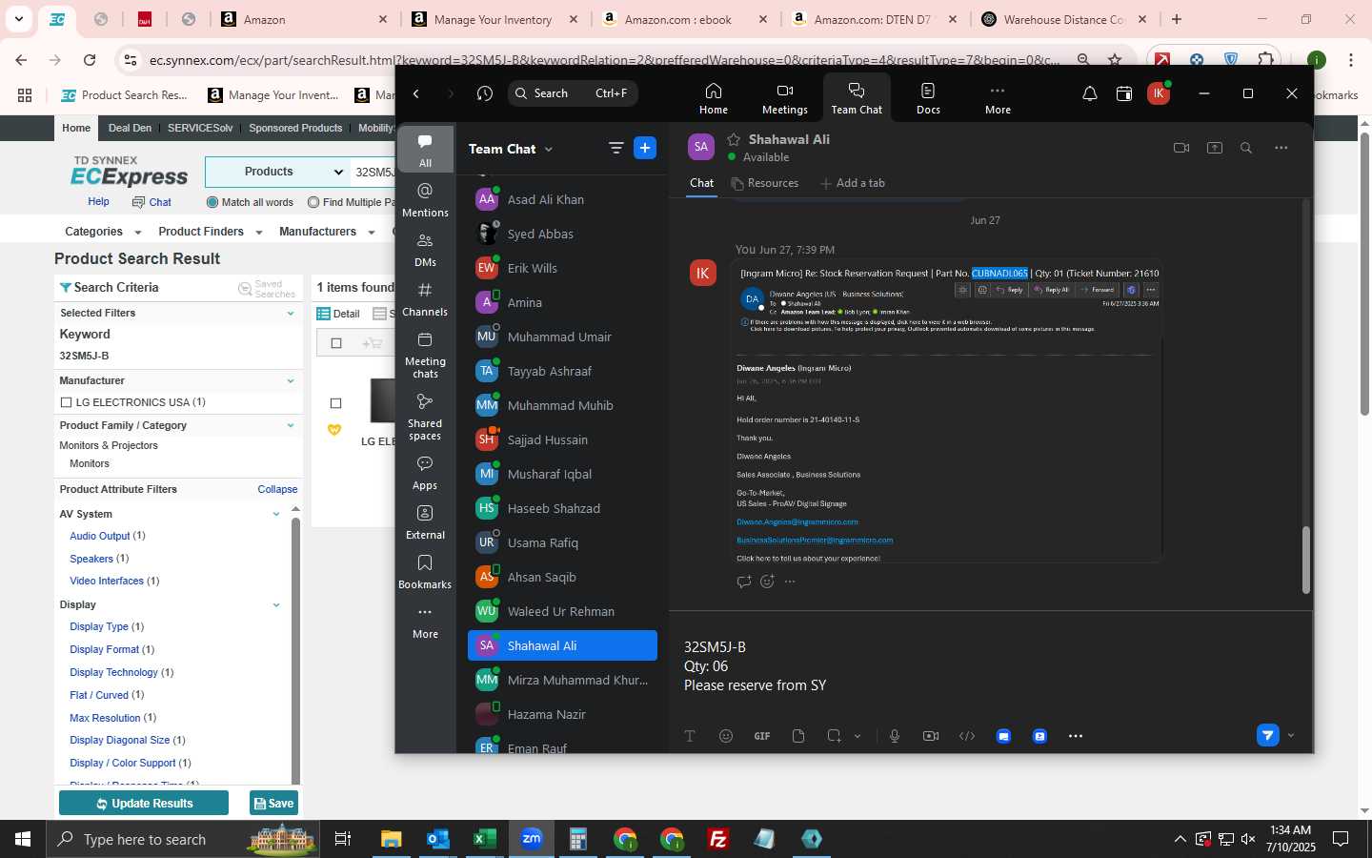Go back in Zoom navigation arrow
Image resolution: width=1372 pixels, height=858 pixels.
click(416, 93)
